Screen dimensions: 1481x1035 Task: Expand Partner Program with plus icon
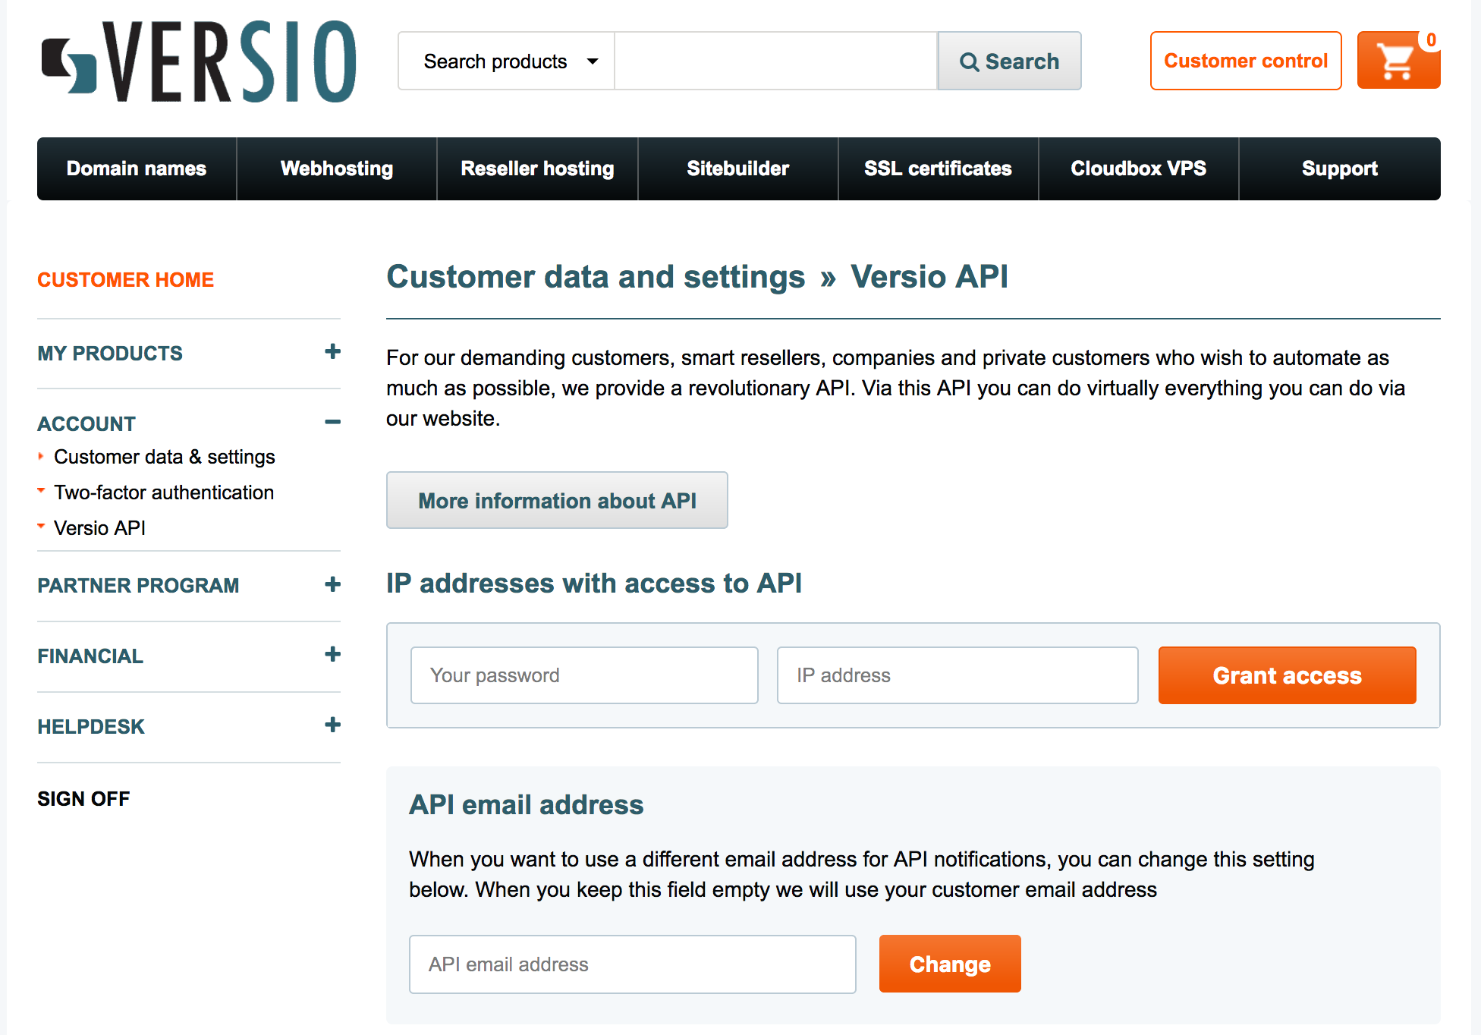click(x=332, y=584)
